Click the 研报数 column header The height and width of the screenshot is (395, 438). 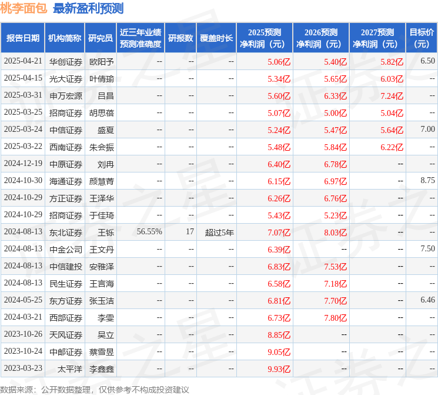click(x=180, y=38)
